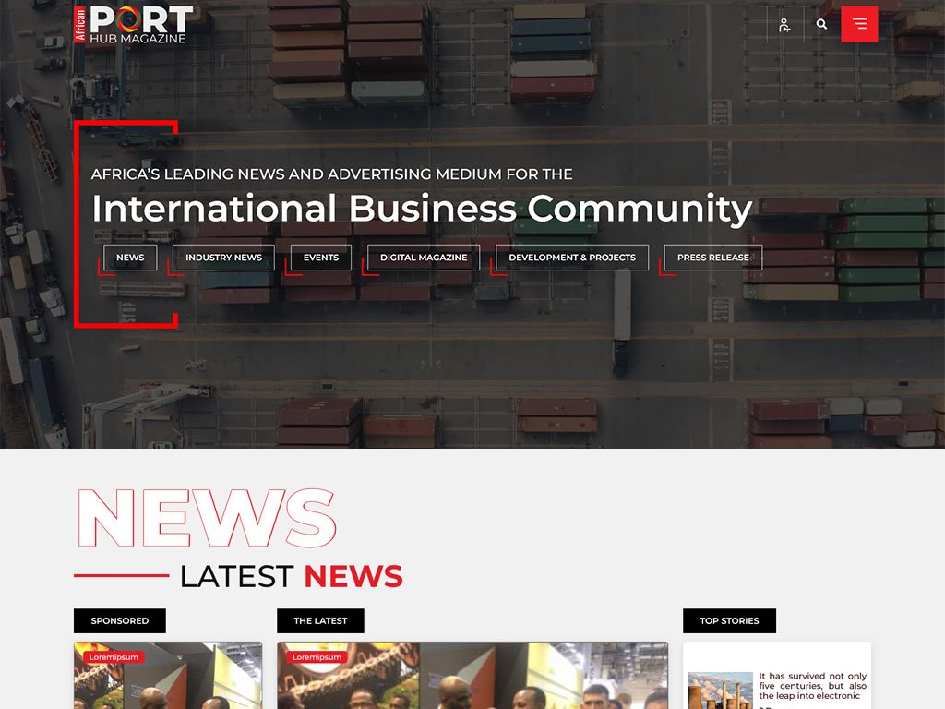Open the DIGITAL MAGAZINE section
The image size is (945, 709).
(x=423, y=258)
